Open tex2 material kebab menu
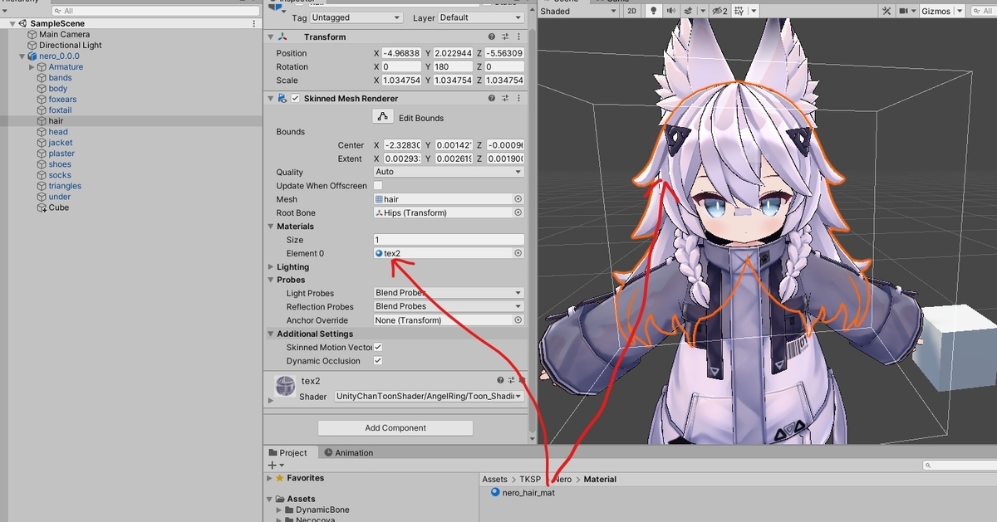This screenshot has width=997, height=522. (x=523, y=380)
